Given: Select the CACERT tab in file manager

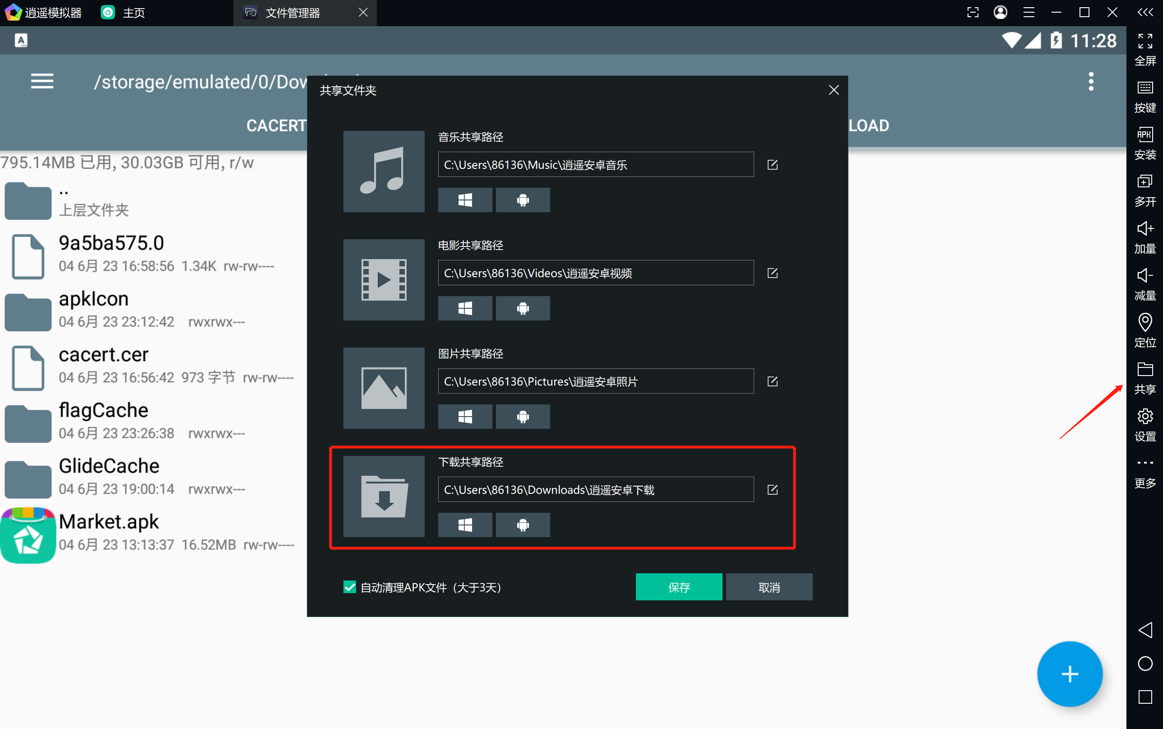Looking at the screenshot, I should [x=276, y=125].
